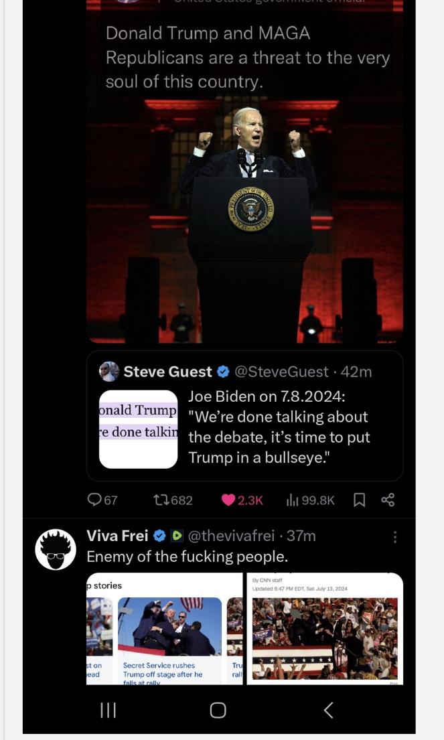Click the reply comment icon
This screenshot has width=444, height=740.
(x=95, y=500)
